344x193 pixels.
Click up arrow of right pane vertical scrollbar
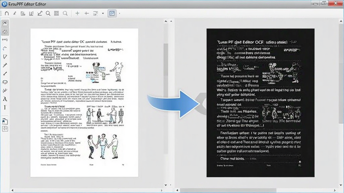341,21
